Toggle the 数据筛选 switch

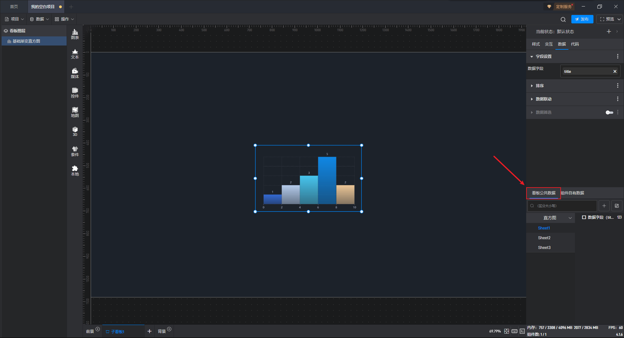pyautogui.click(x=609, y=112)
